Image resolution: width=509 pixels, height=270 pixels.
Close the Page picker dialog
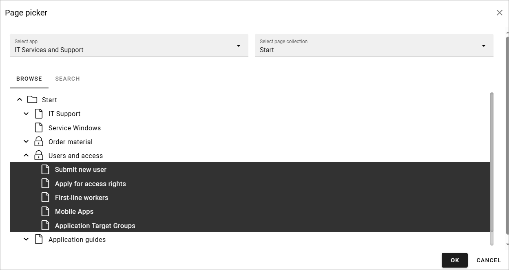coord(499,13)
